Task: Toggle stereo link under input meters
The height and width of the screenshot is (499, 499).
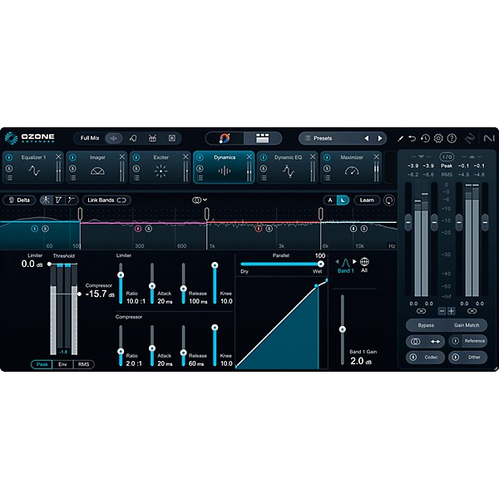Action: (x=421, y=311)
